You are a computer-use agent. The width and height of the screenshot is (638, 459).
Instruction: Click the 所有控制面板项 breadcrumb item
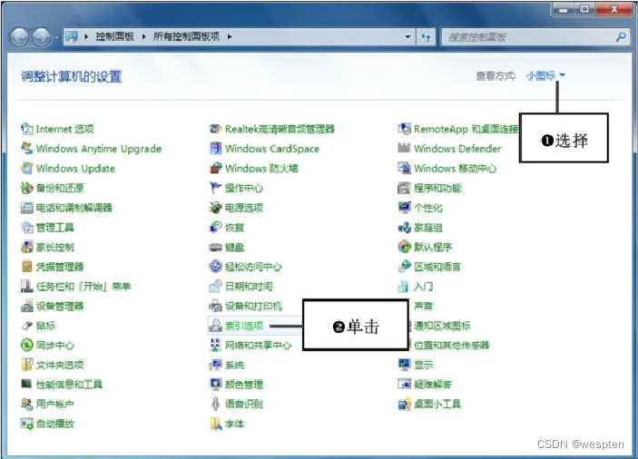coord(186,36)
